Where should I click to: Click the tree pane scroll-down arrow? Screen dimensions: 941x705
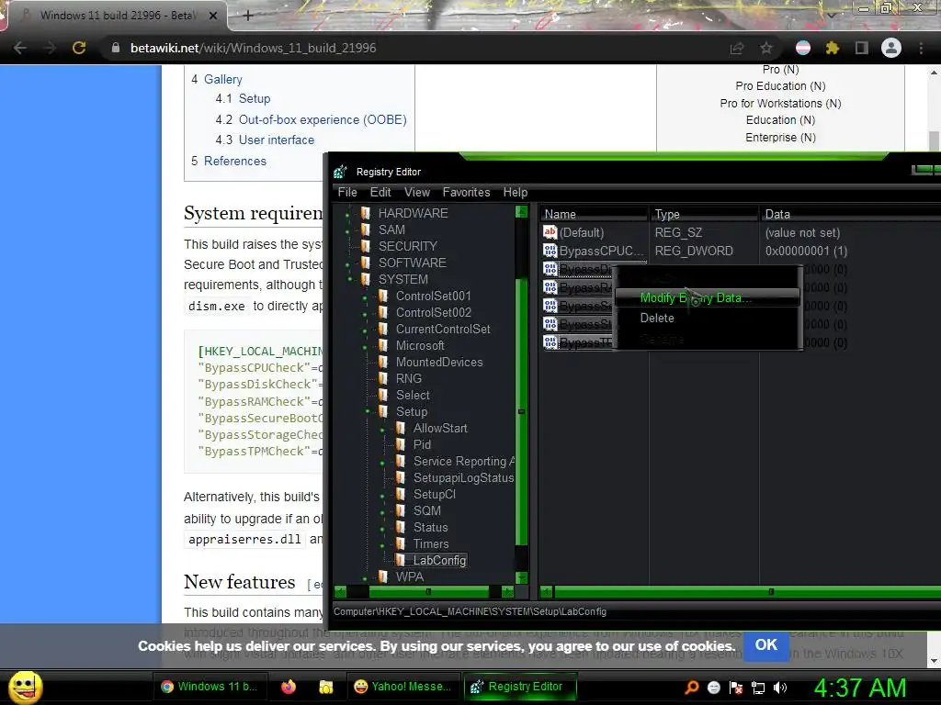point(521,578)
